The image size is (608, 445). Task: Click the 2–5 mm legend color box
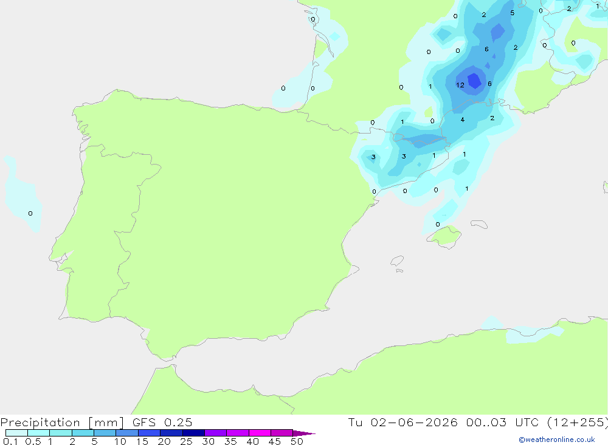[83, 433]
